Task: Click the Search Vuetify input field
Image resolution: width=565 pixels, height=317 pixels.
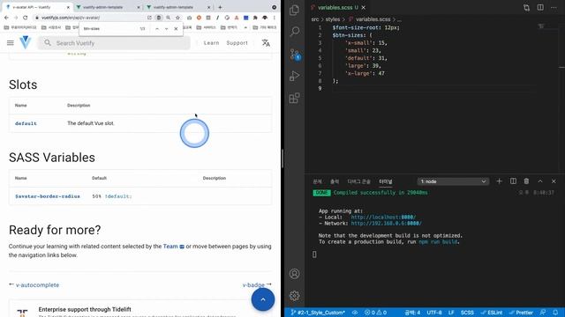Action: click(x=114, y=43)
